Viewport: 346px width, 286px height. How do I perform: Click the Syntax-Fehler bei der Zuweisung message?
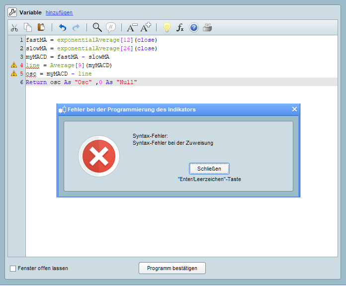tap(173, 143)
